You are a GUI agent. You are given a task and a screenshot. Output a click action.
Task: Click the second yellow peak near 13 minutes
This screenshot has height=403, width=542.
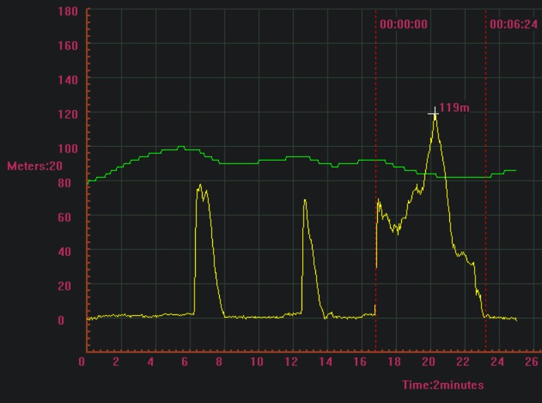[304, 200]
